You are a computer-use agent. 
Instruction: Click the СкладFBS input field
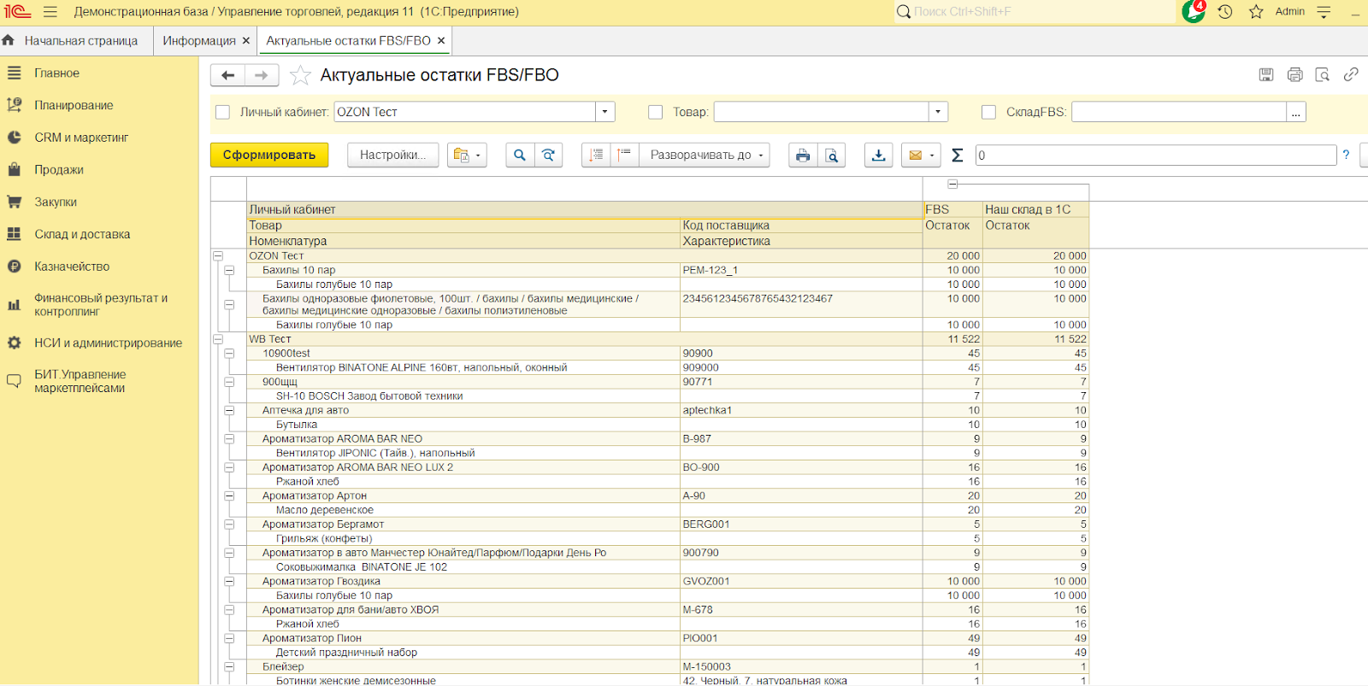(1179, 112)
